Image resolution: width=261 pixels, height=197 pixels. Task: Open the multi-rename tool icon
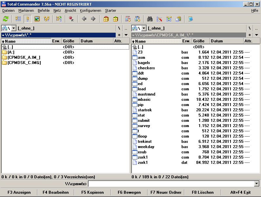pos(159,19)
